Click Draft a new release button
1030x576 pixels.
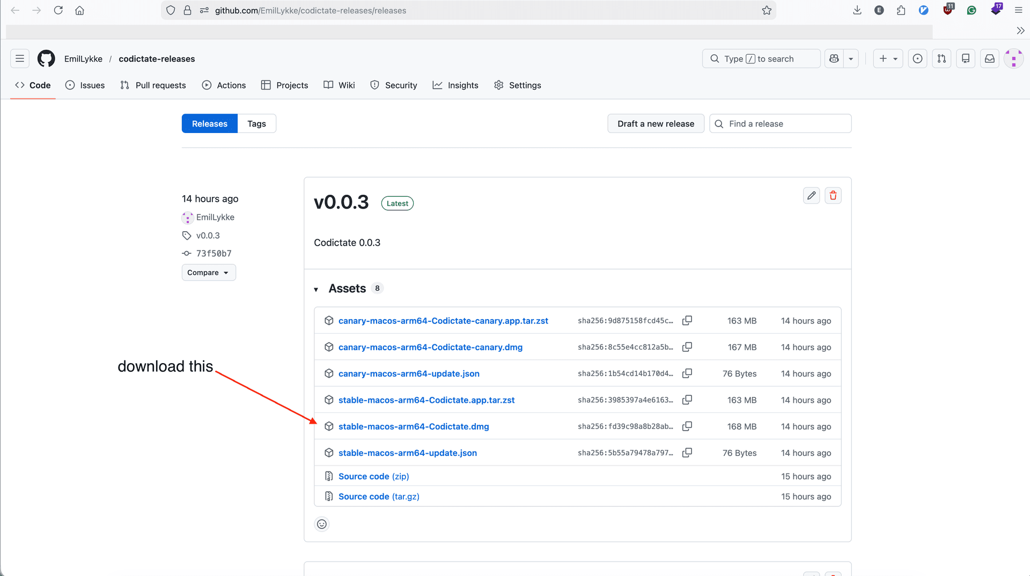point(655,124)
